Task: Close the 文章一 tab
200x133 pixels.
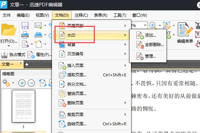Action: 21,63
